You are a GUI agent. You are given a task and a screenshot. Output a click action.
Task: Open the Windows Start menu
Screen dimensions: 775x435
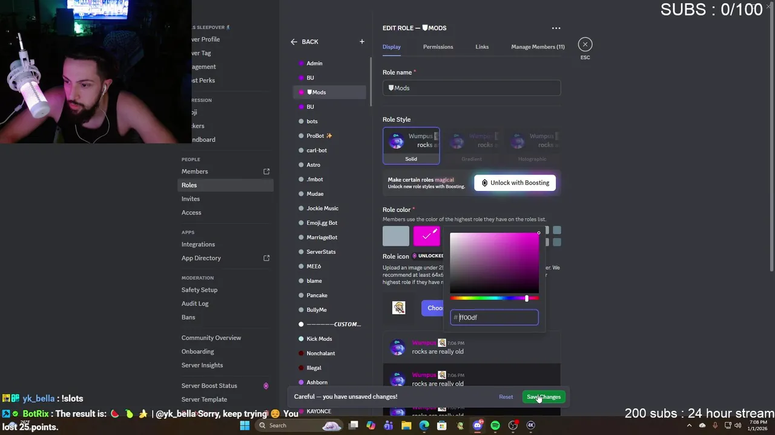[x=245, y=425]
